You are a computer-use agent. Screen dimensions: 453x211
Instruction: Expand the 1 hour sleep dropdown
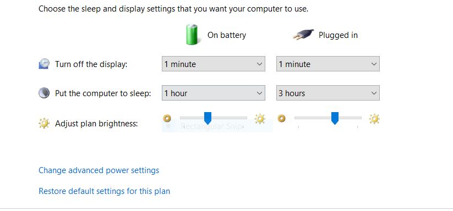pyautogui.click(x=214, y=93)
